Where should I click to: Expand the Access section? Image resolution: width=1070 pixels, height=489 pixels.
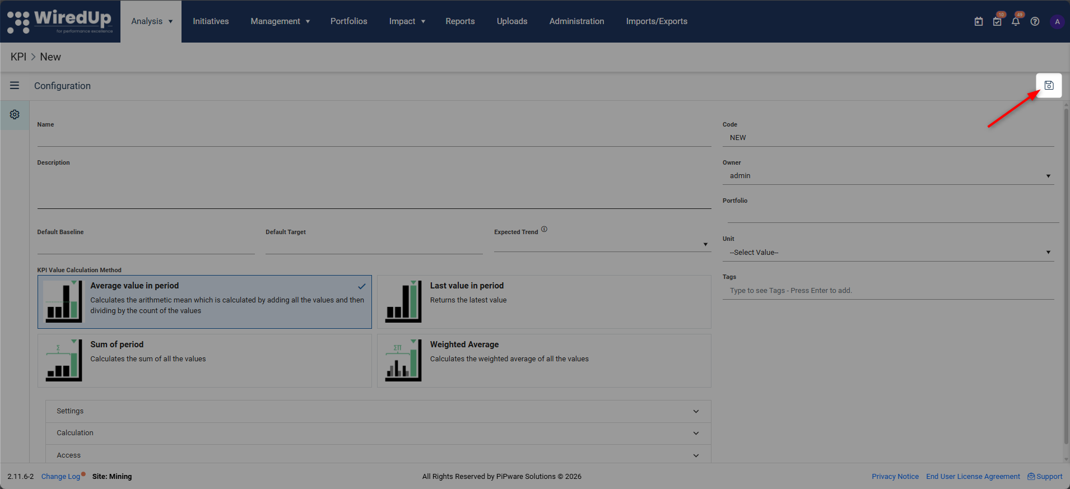point(378,455)
